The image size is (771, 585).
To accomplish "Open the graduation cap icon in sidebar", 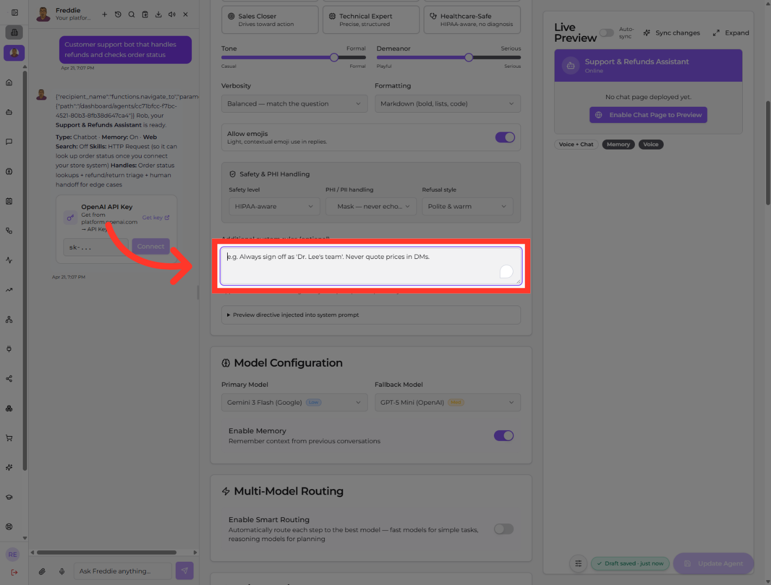I will click(x=9, y=497).
